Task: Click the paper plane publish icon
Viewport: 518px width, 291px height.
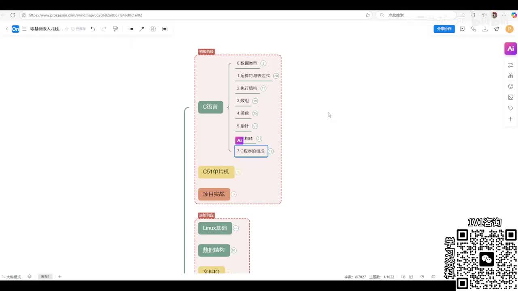Action: [497, 29]
